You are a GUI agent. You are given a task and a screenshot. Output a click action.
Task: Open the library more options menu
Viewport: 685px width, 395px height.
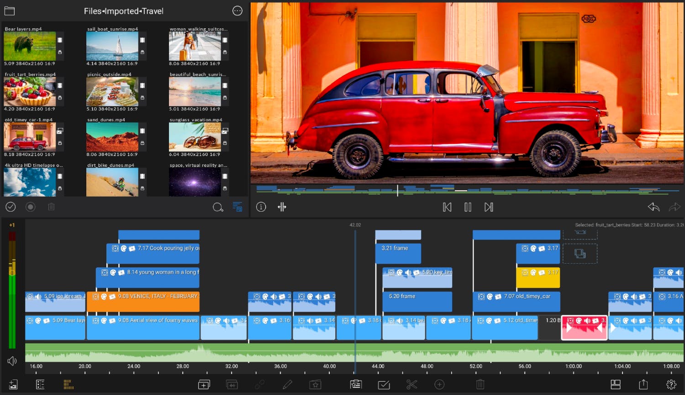[237, 11]
